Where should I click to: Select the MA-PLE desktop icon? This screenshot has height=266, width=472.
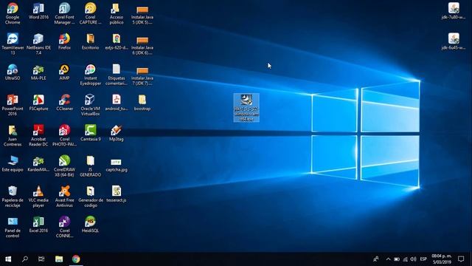point(38,72)
